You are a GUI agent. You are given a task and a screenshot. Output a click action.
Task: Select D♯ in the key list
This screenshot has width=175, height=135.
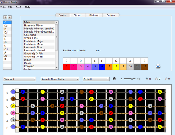(7, 33)
